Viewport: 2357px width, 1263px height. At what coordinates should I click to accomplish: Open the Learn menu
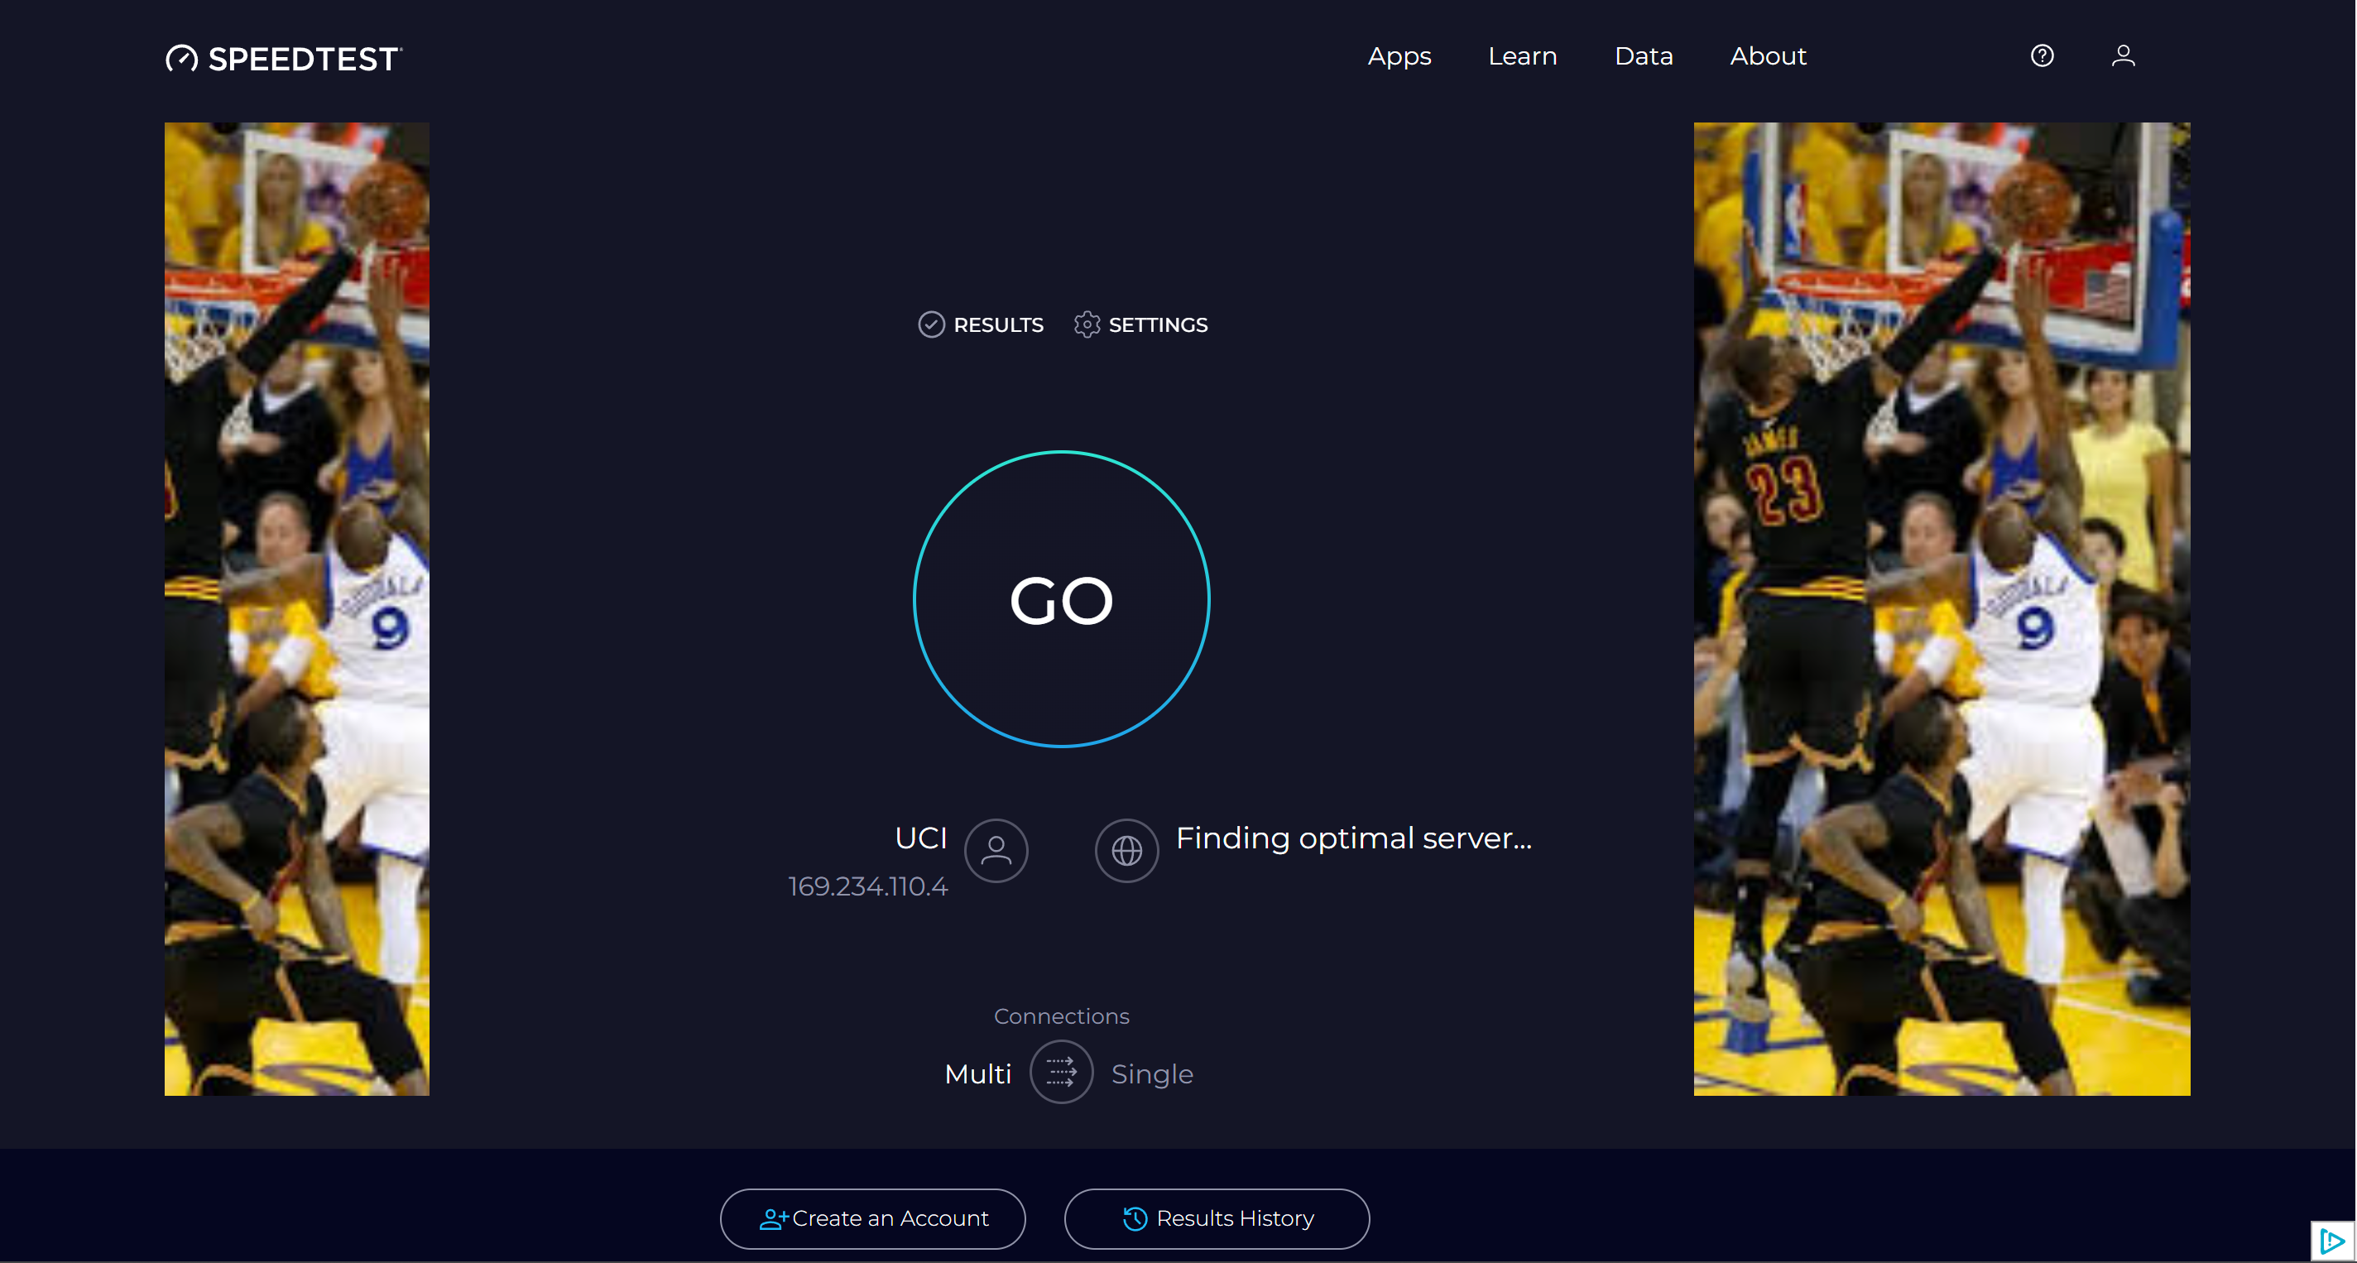(x=1522, y=55)
